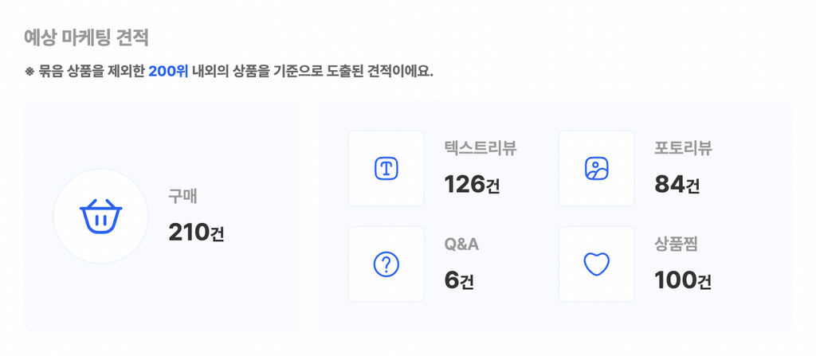Click the blue 200위 highlighted text
The width and height of the screenshot is (816, 356).
tap(168, 72)
